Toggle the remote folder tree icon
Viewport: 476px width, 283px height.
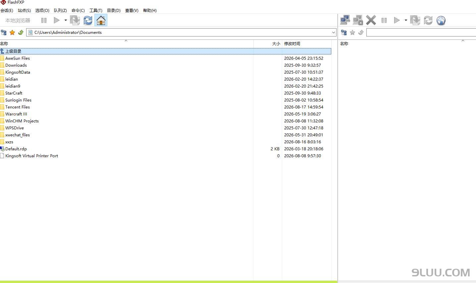pos(344,33)
